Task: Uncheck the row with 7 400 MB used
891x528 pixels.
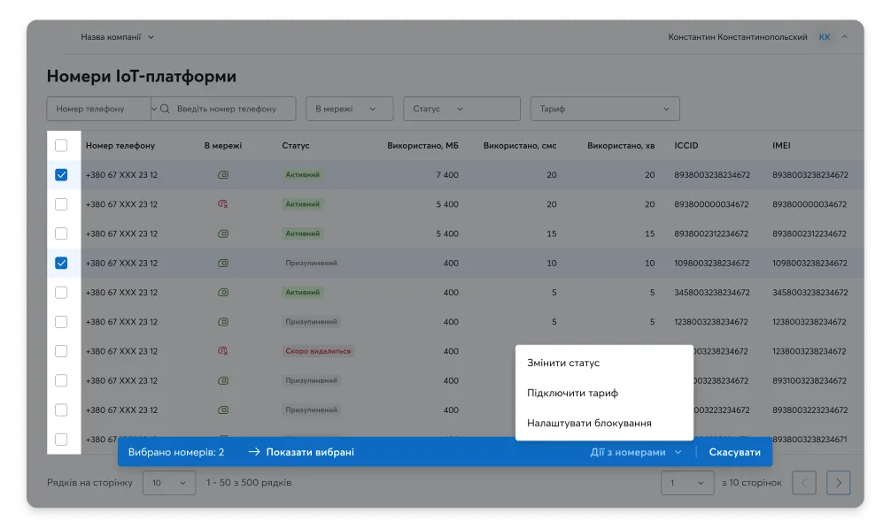Action: [61, 175]
